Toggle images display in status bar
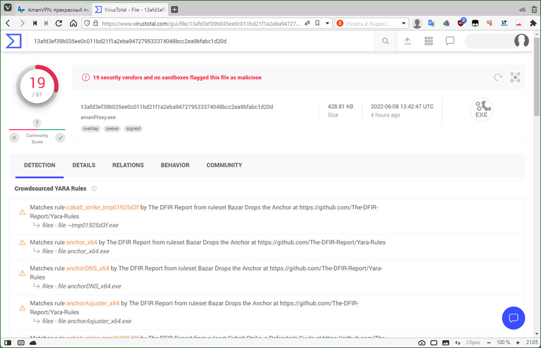The image size is (541, 348). point(446,343)
